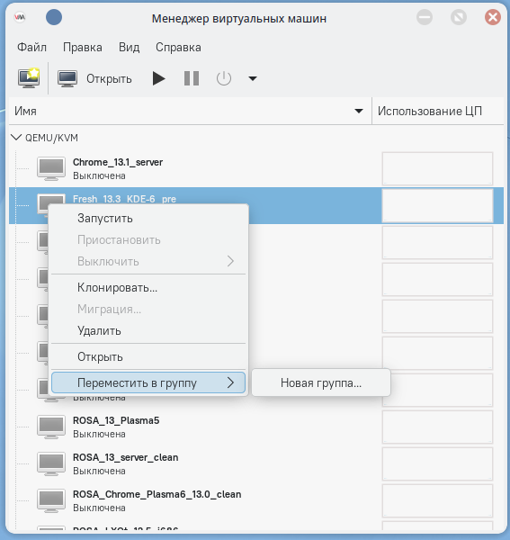
Task: Expand the Переместить в группу submenu
Action: tap(148, 382)
